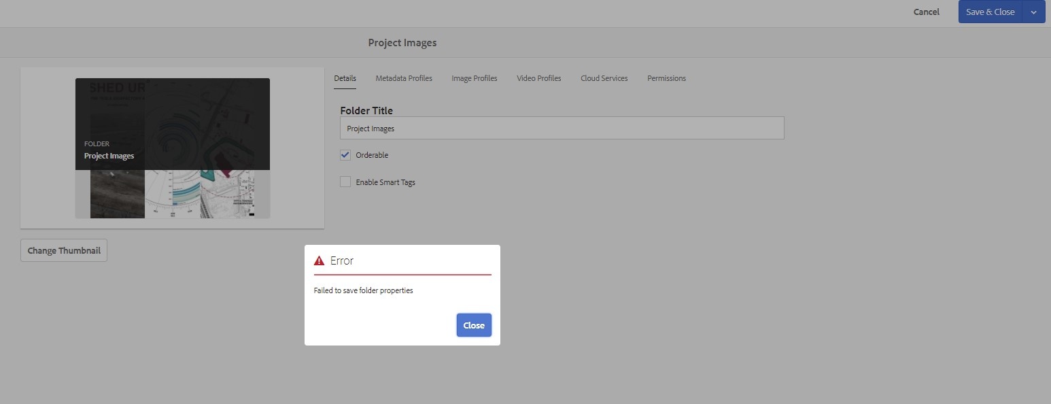Click the Error dialog title text
The image size is (1051, 404).
342,261
